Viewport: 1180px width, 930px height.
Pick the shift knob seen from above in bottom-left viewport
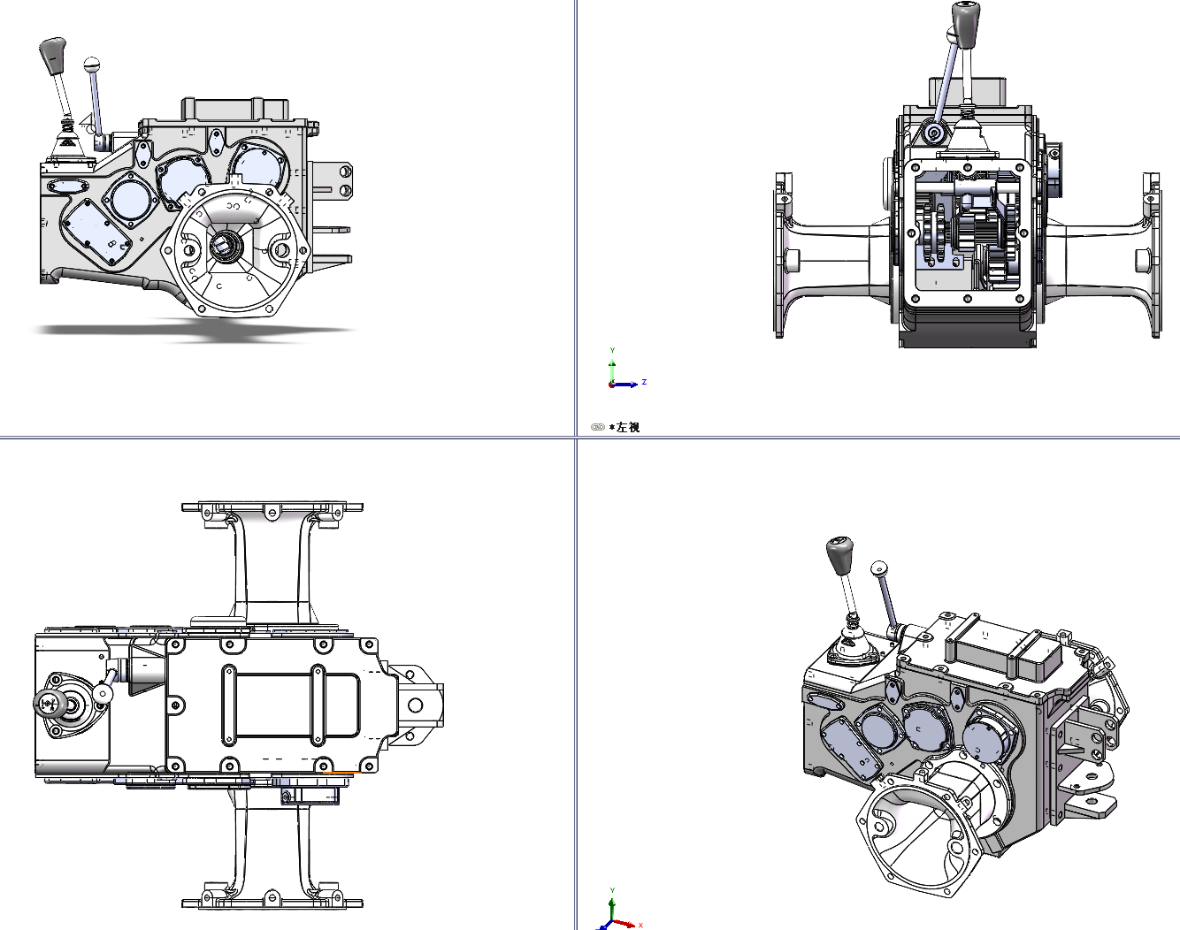pyautogui.click(x=50, y=704)
